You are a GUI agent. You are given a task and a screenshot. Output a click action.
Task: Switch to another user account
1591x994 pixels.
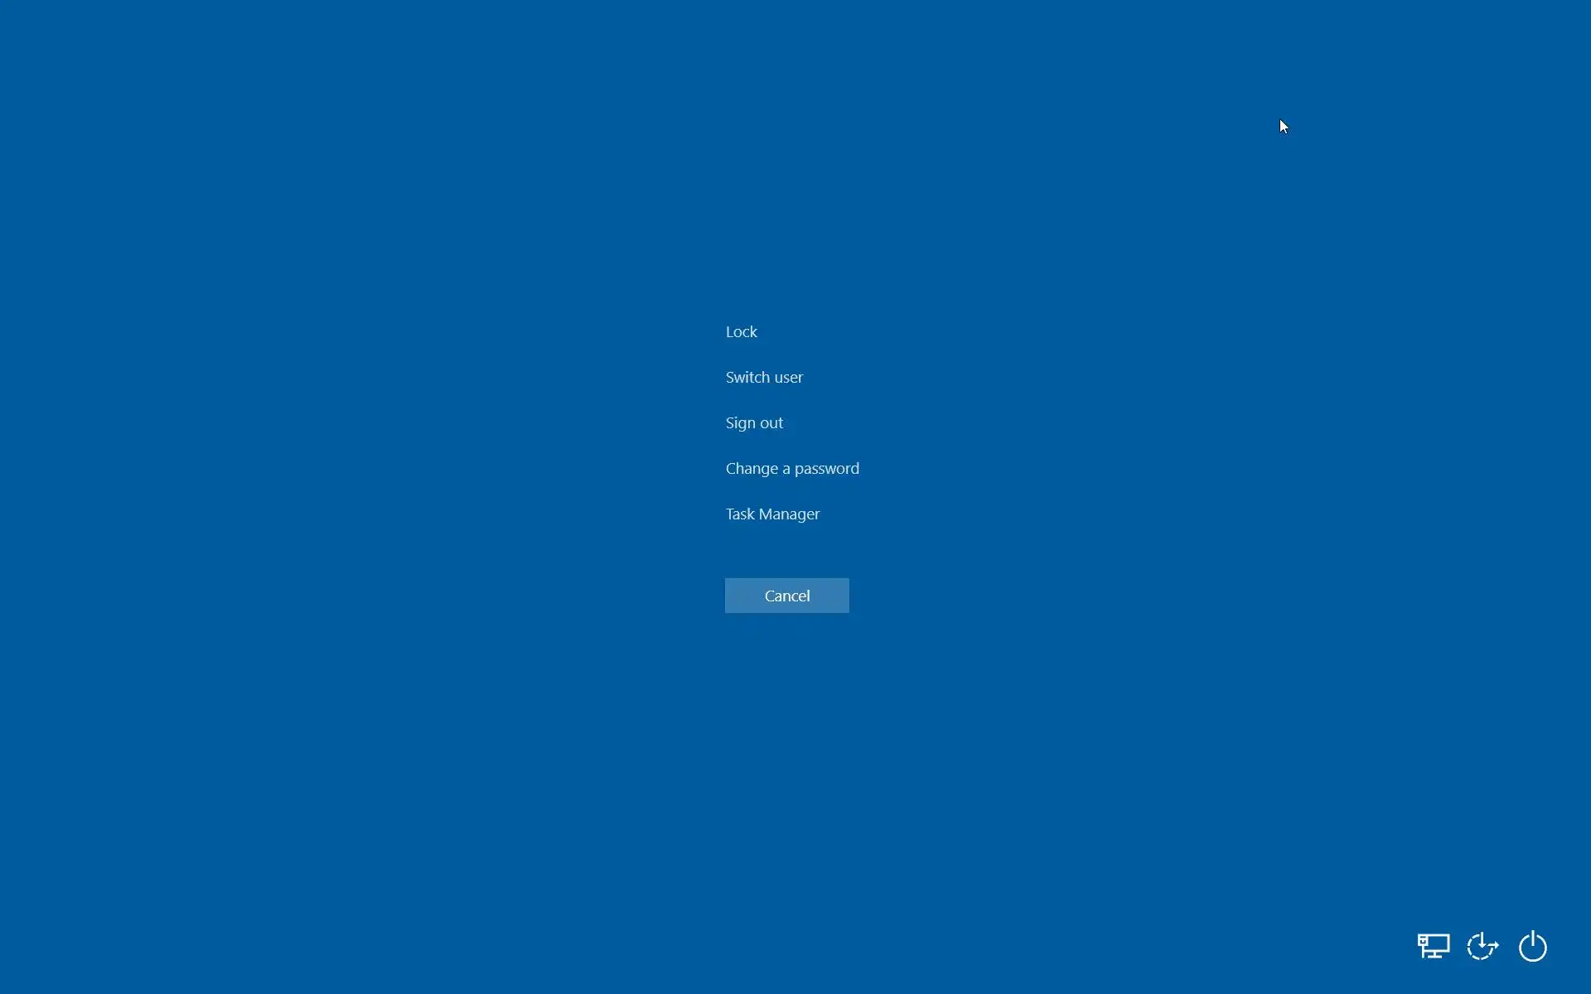coord(764,377)
